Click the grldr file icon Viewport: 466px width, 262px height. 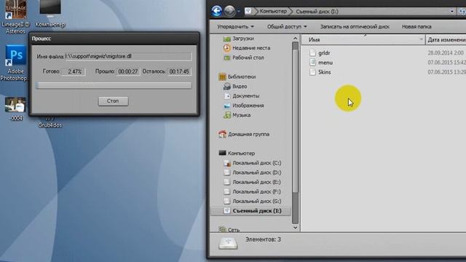point(312,53)
